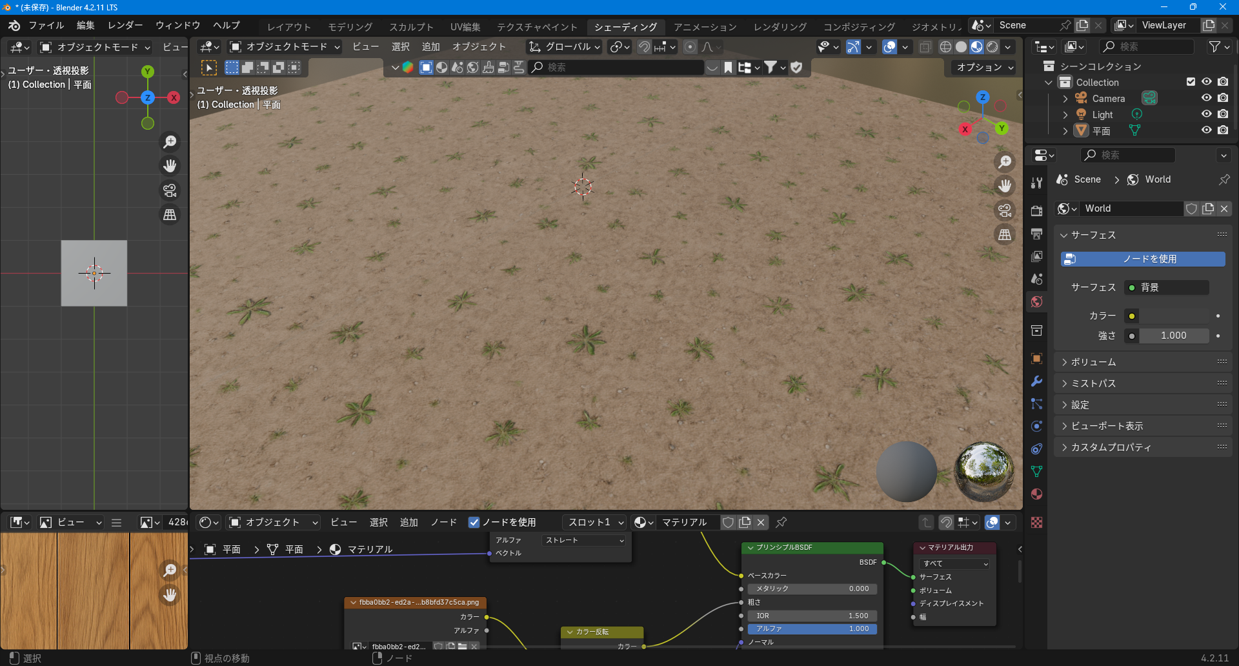
Task: Expand the Camera item in outliner
Action: point(1065,98)
